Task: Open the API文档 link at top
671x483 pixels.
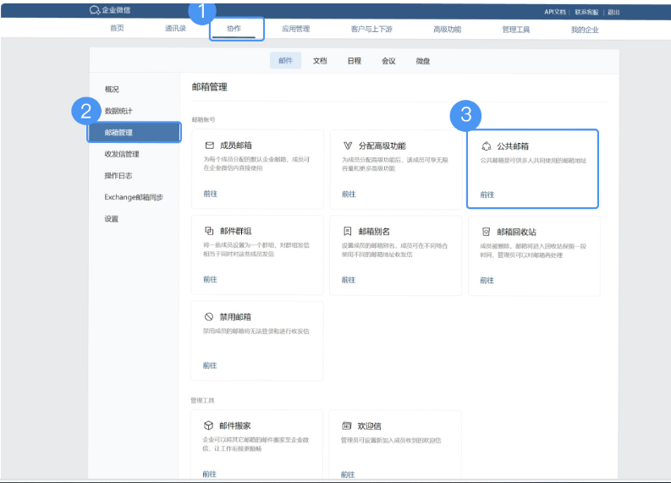Action: click(555, 12)
